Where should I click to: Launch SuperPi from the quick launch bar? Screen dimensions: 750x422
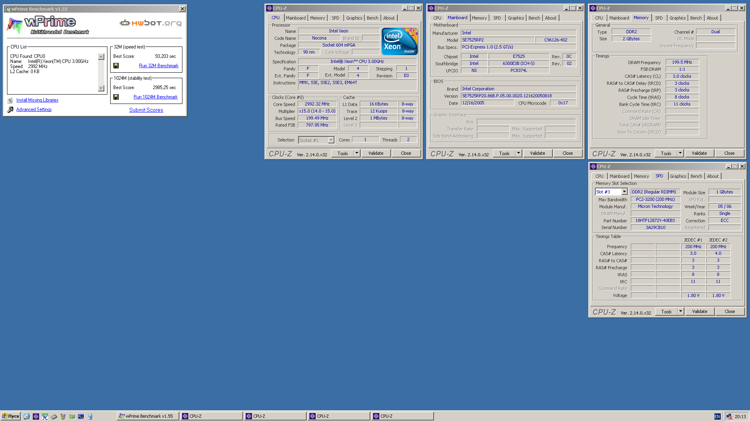tap(45, 417)
